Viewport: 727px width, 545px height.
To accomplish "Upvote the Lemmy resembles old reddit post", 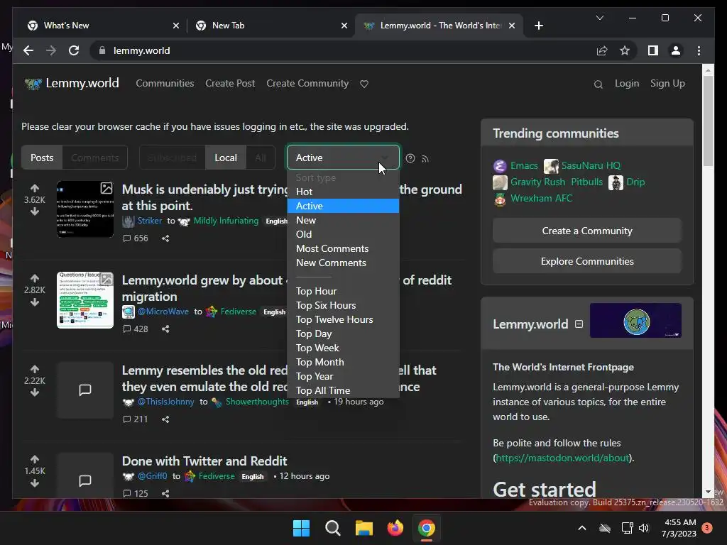I will (x=35, y=369).
